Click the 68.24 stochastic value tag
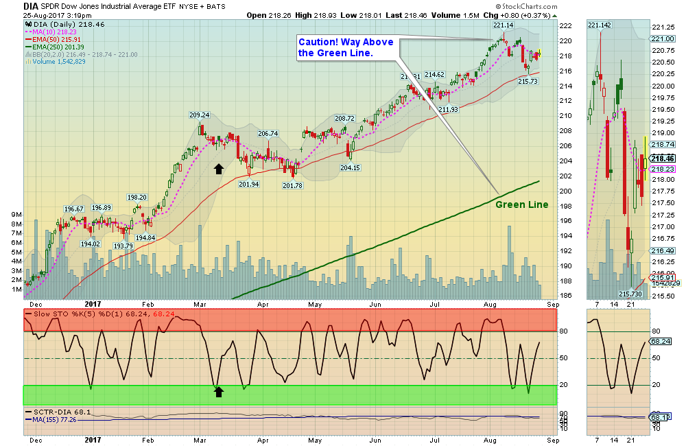Viewport: 686px width, 446px height. tap(661, 342)
